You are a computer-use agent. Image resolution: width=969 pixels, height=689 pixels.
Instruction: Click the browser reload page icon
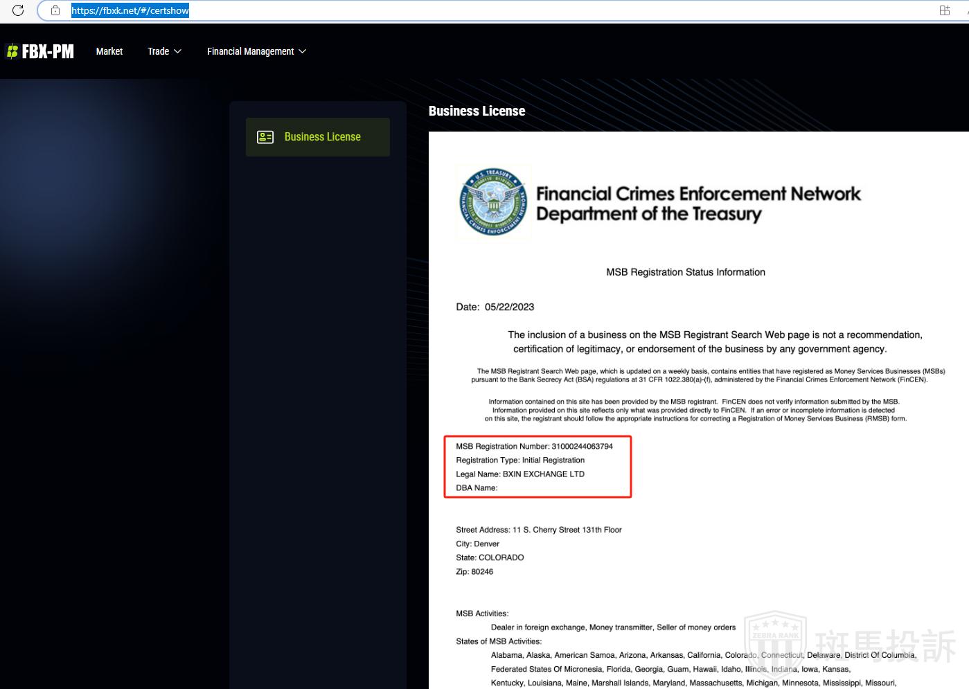tap(18, 10)
